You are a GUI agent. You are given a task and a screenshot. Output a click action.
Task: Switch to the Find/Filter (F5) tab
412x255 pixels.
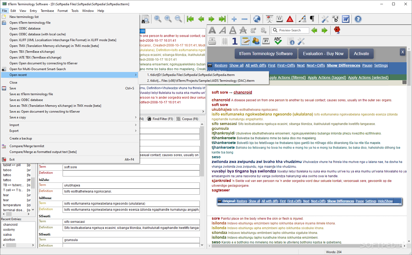[x=160, y=119]
